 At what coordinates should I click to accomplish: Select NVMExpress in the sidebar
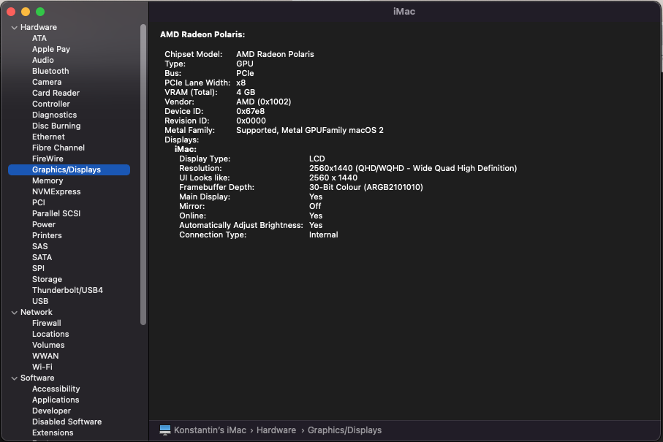click(56, 192)
